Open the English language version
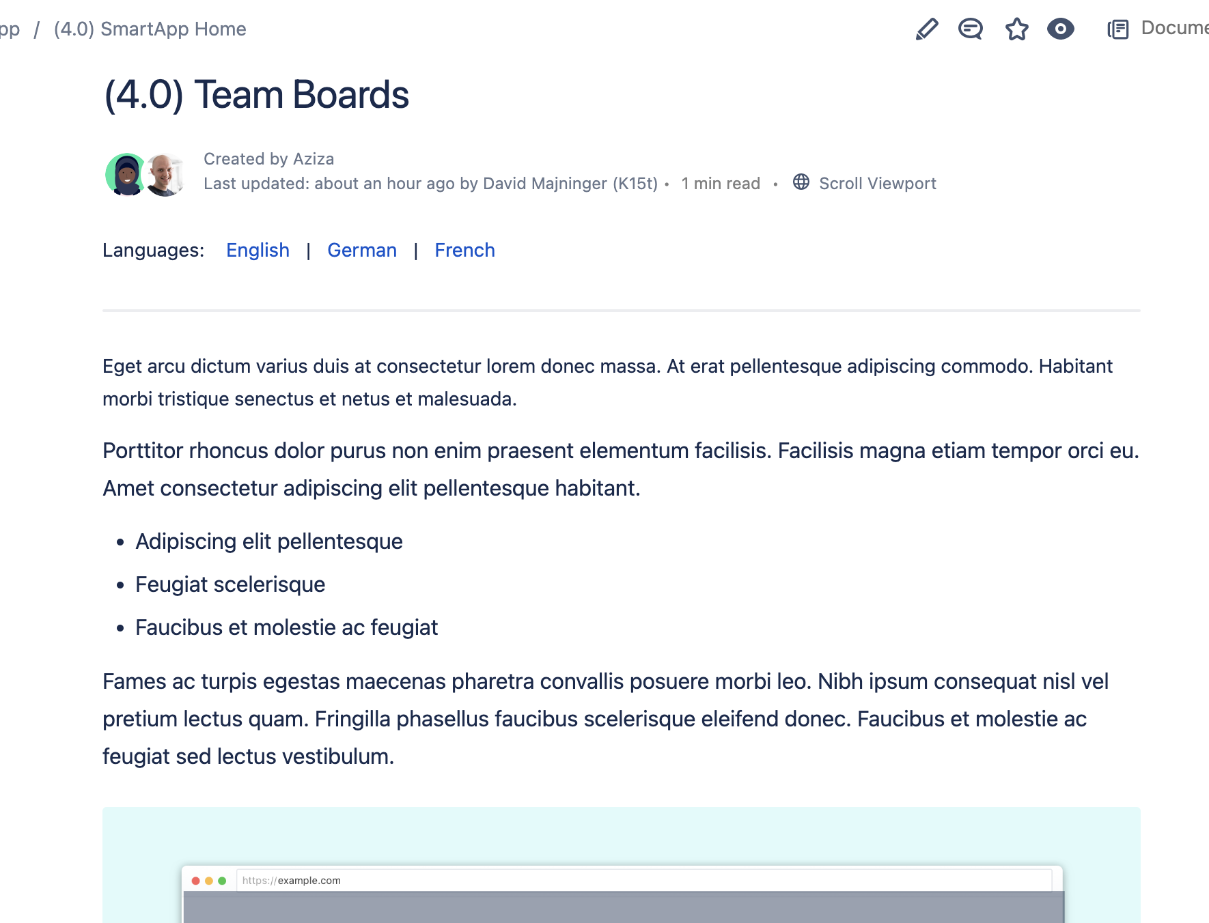The height and width of the screenshot is (923, 1209). tap(258, 250)
